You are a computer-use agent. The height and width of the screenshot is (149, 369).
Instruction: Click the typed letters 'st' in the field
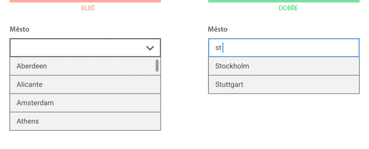click(218, 48)
